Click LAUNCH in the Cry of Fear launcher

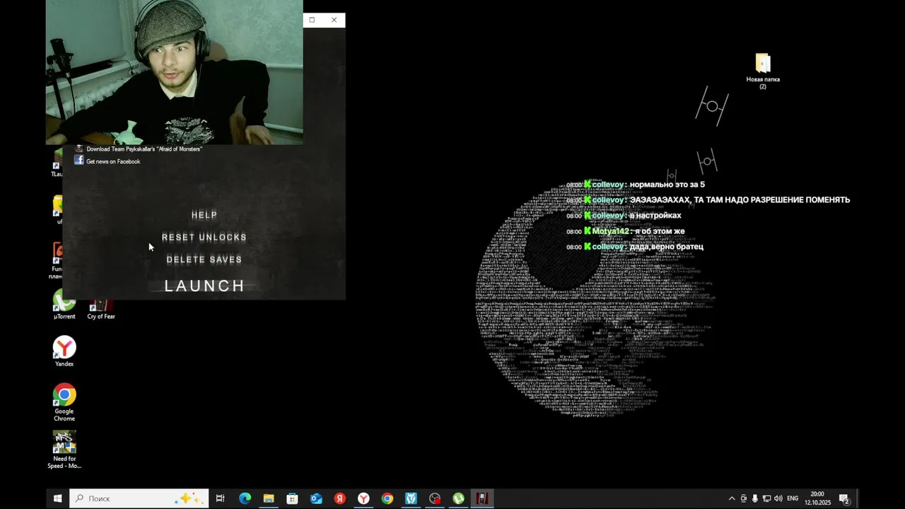click(x=204, y=286)
